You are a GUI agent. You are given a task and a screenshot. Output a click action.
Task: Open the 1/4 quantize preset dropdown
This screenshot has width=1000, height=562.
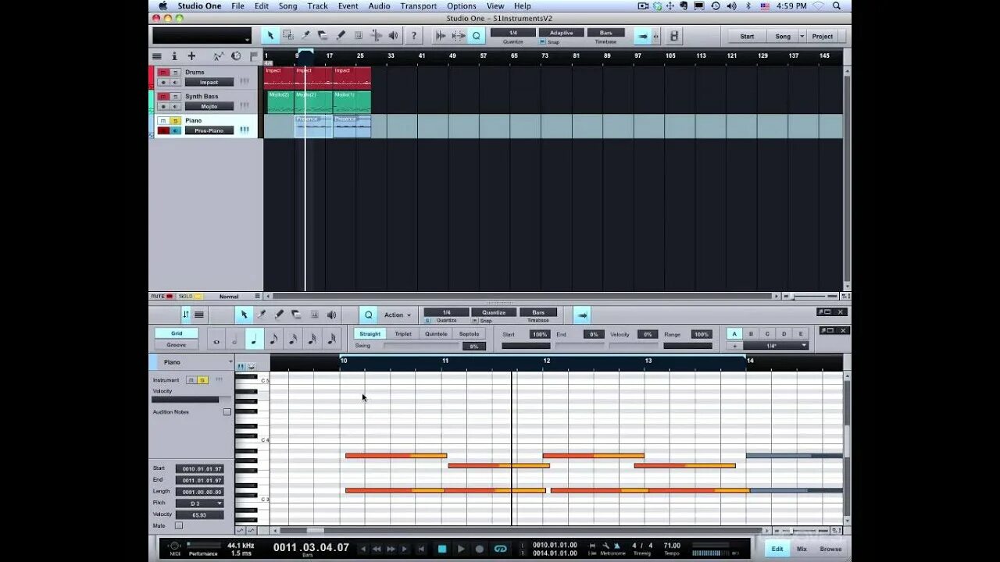point(775,345)
